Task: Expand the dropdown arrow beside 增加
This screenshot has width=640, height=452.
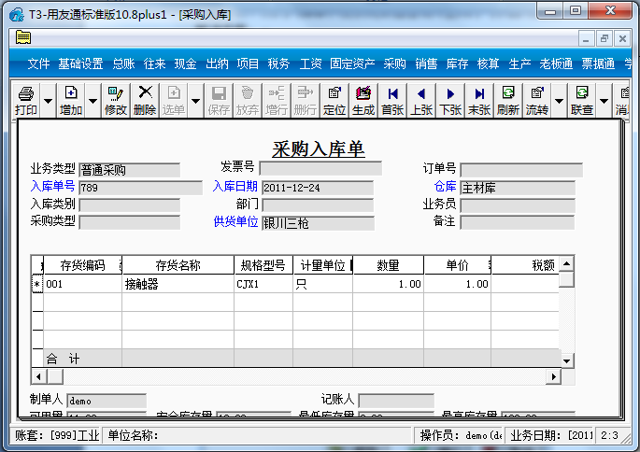Action: coord(93,101)
